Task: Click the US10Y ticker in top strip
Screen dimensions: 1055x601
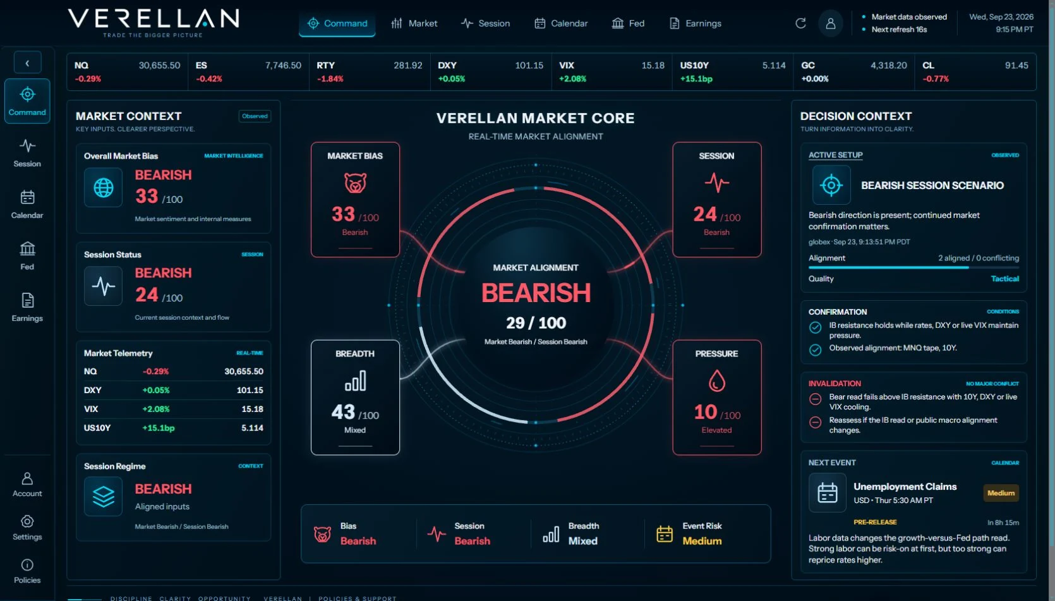Action: (x=733, y=72)
